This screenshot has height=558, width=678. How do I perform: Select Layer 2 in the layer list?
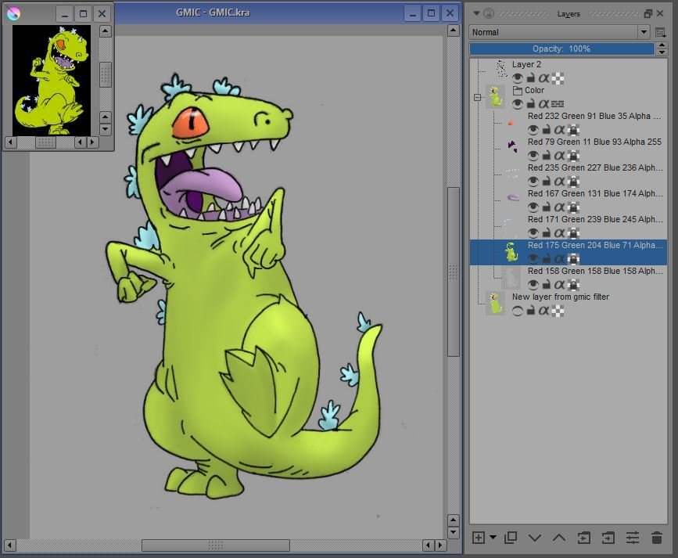click(x=569, y=71)
